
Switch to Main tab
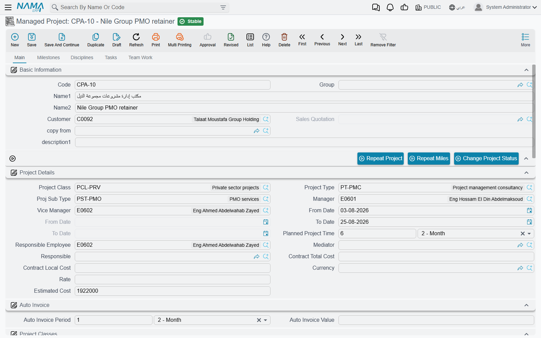pyautogui.click(x=20, y=57)
